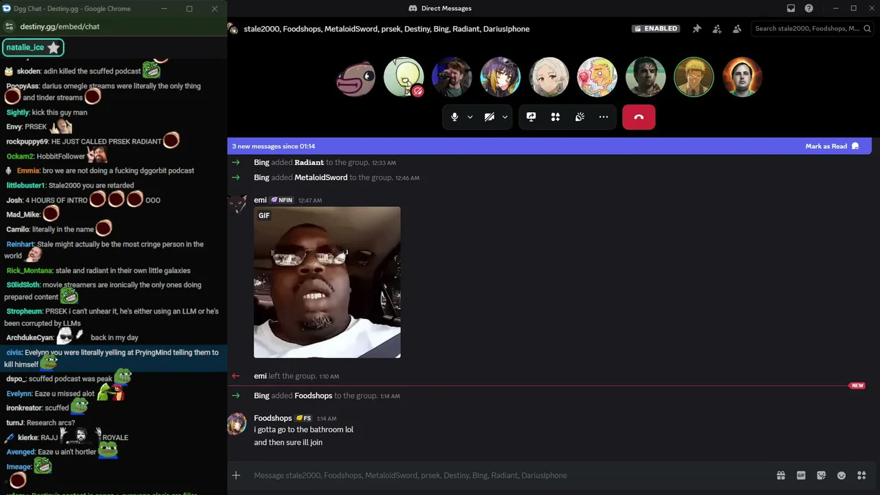Select the bearded man with camera avatar
The width and height of the screenshot is (880, 495).
[x=452, y=77]
